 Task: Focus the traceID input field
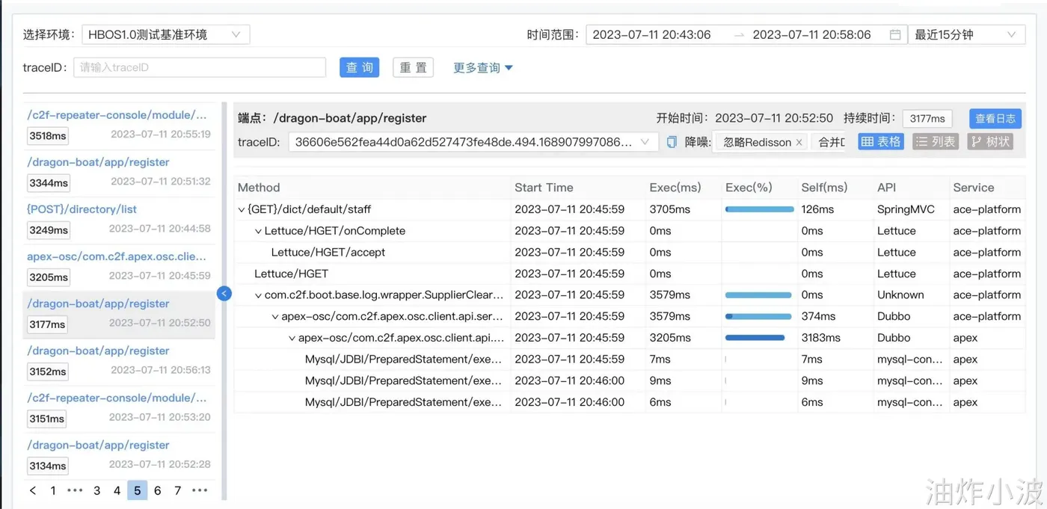pos(200,67)
